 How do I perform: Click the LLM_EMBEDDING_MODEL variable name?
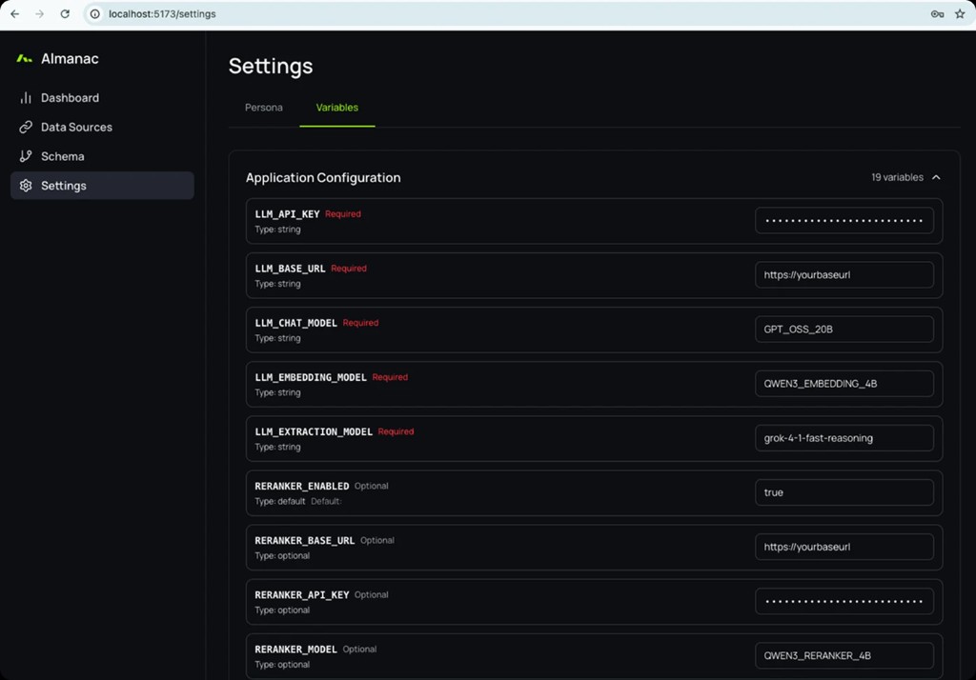point(311,377)
